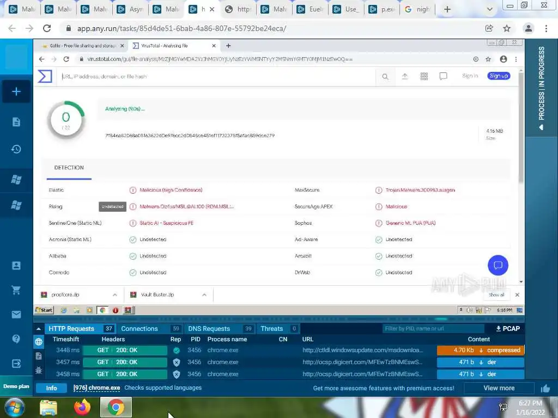Open the shopping cart icon in sidebar

click(16, 290)
